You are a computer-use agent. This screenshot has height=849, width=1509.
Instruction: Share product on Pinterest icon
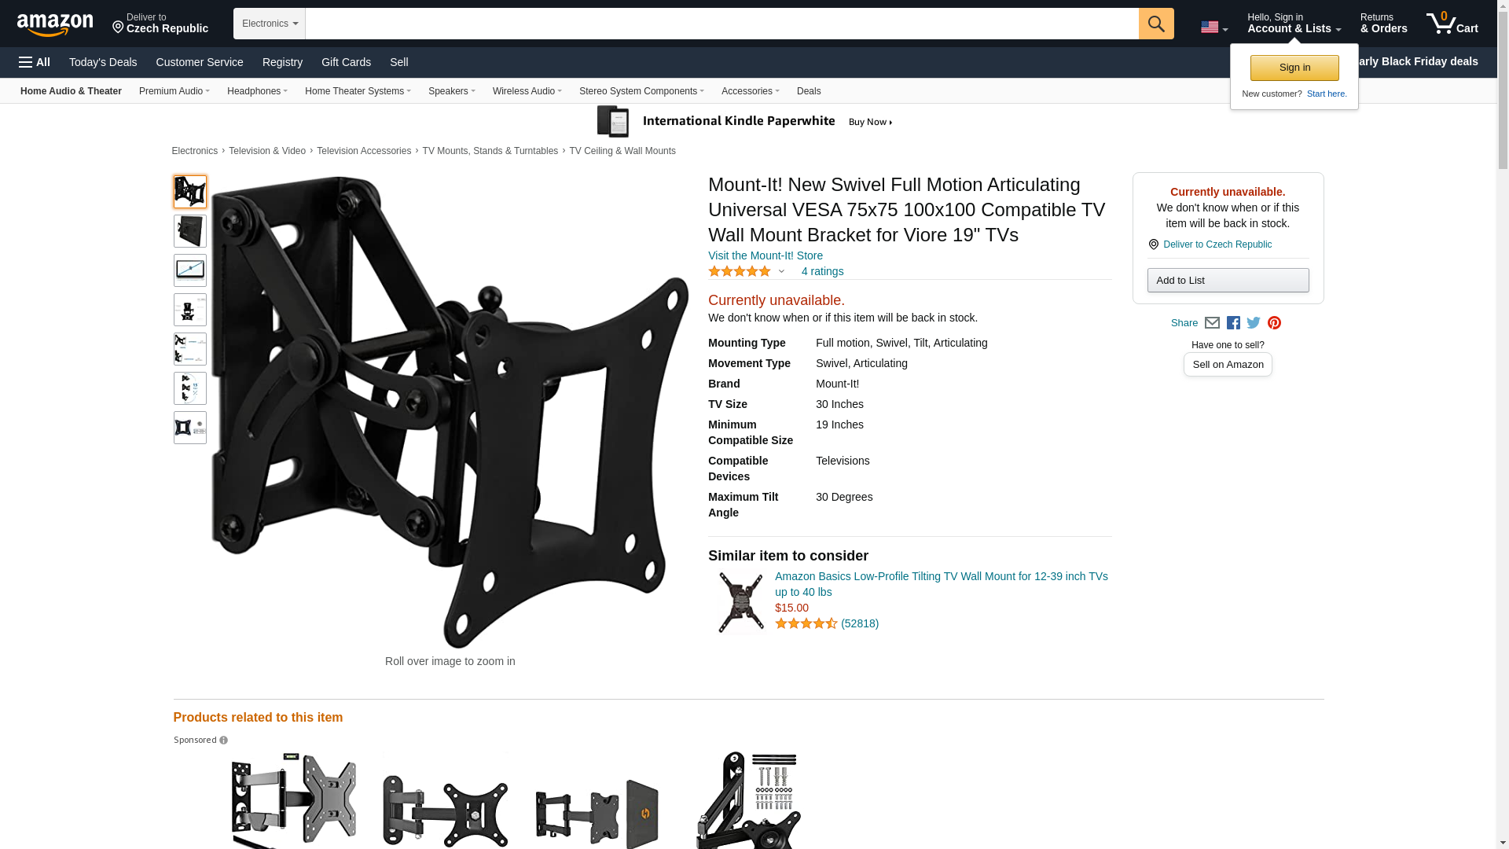[1274, 323]
